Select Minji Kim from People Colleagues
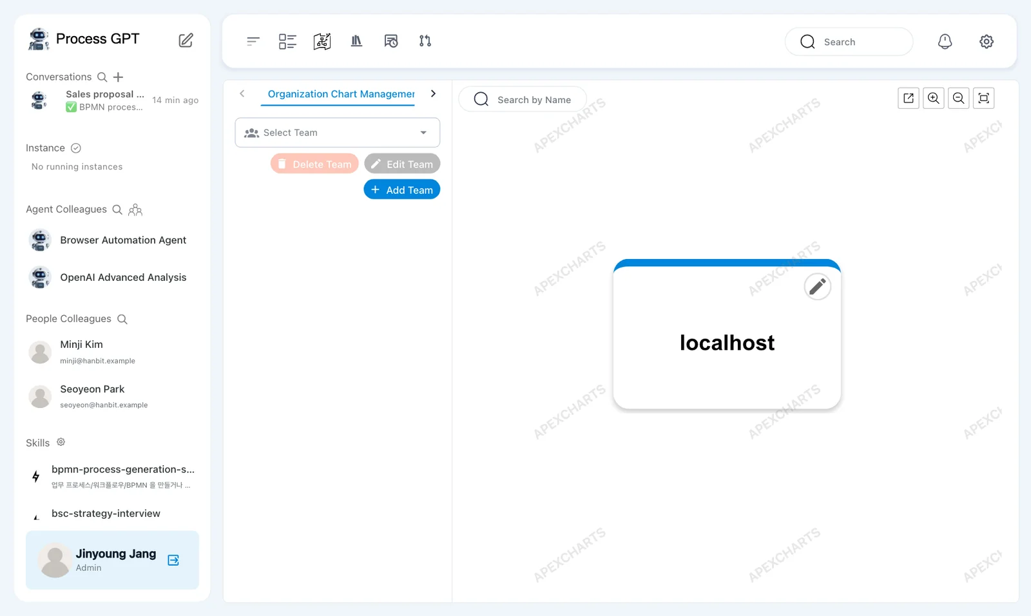Screen dimensions: 1031x616 (x=112, y=352)
